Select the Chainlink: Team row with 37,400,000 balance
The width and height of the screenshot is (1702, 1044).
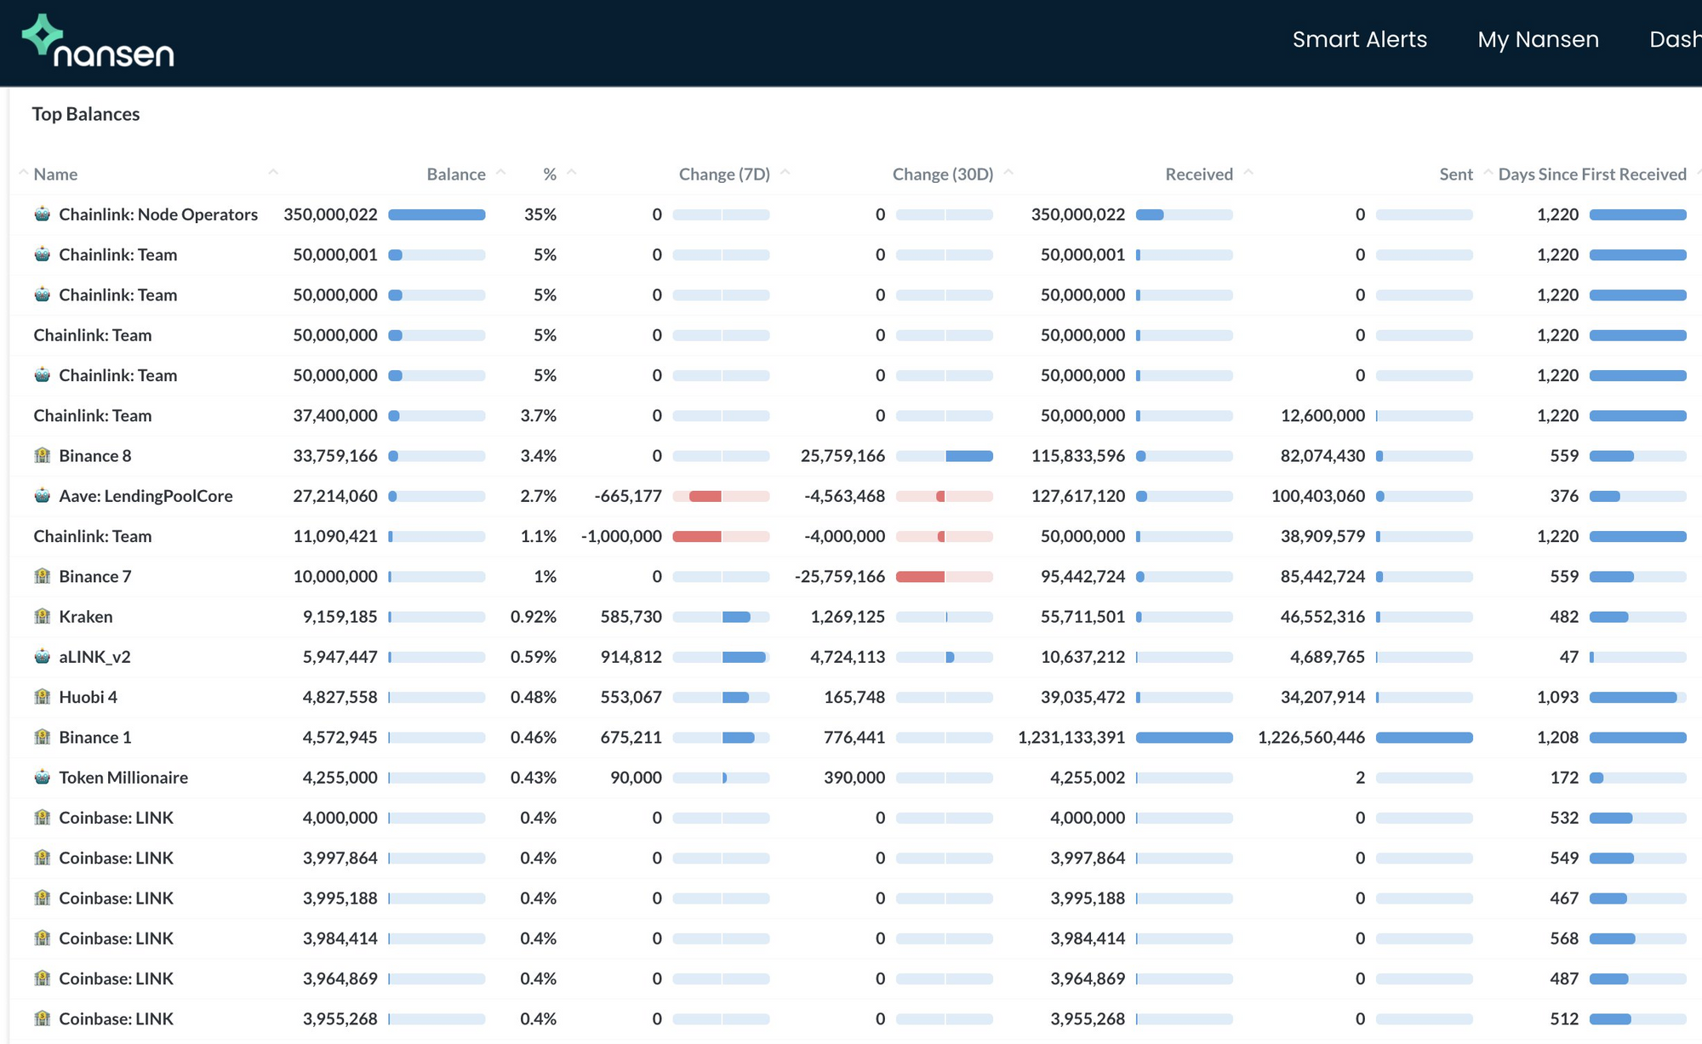93,415
